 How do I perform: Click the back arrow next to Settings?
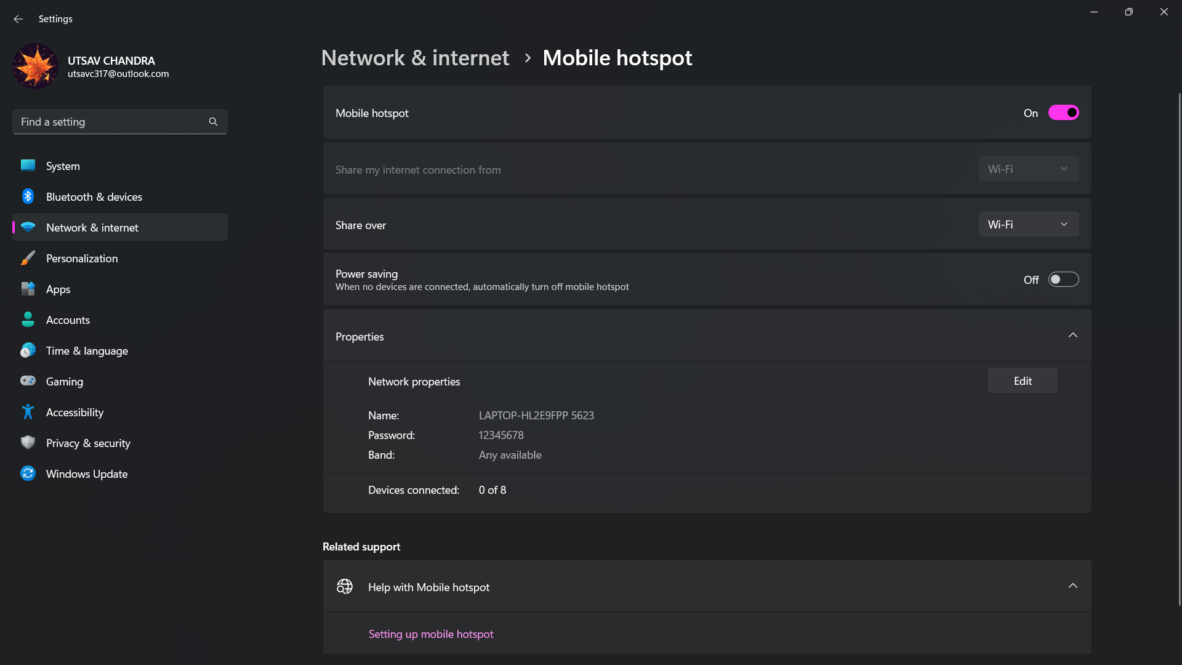click(18, 19)
